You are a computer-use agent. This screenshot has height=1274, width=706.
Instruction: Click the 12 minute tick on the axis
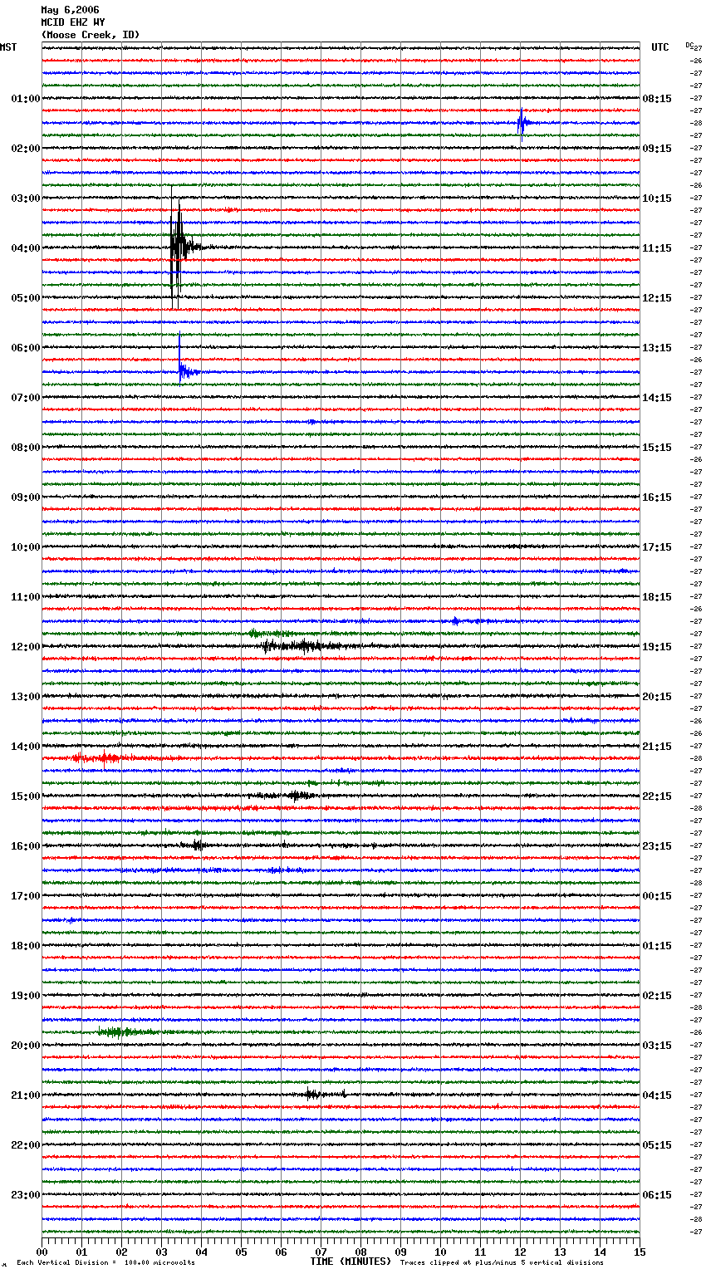point(521,1252)
